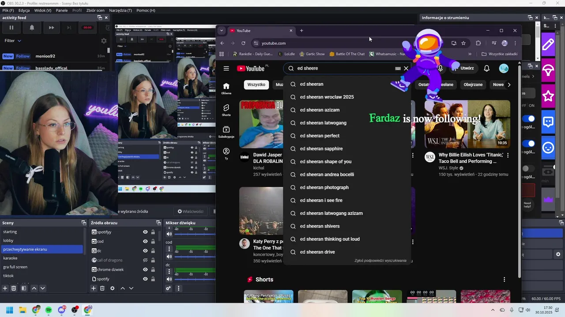565x317 pixels.
Task: Mute the cod audio channel
Action: [x=169, y=257]
